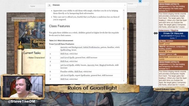Click the Classes window title text
The width and height of the screenshot is (189, 106).
click(x=56, y=5)
